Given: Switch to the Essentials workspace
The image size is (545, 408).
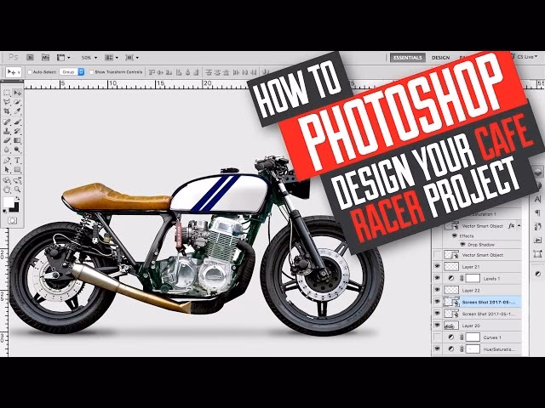Looking at the screenshot, I should [x=407, y=58].
